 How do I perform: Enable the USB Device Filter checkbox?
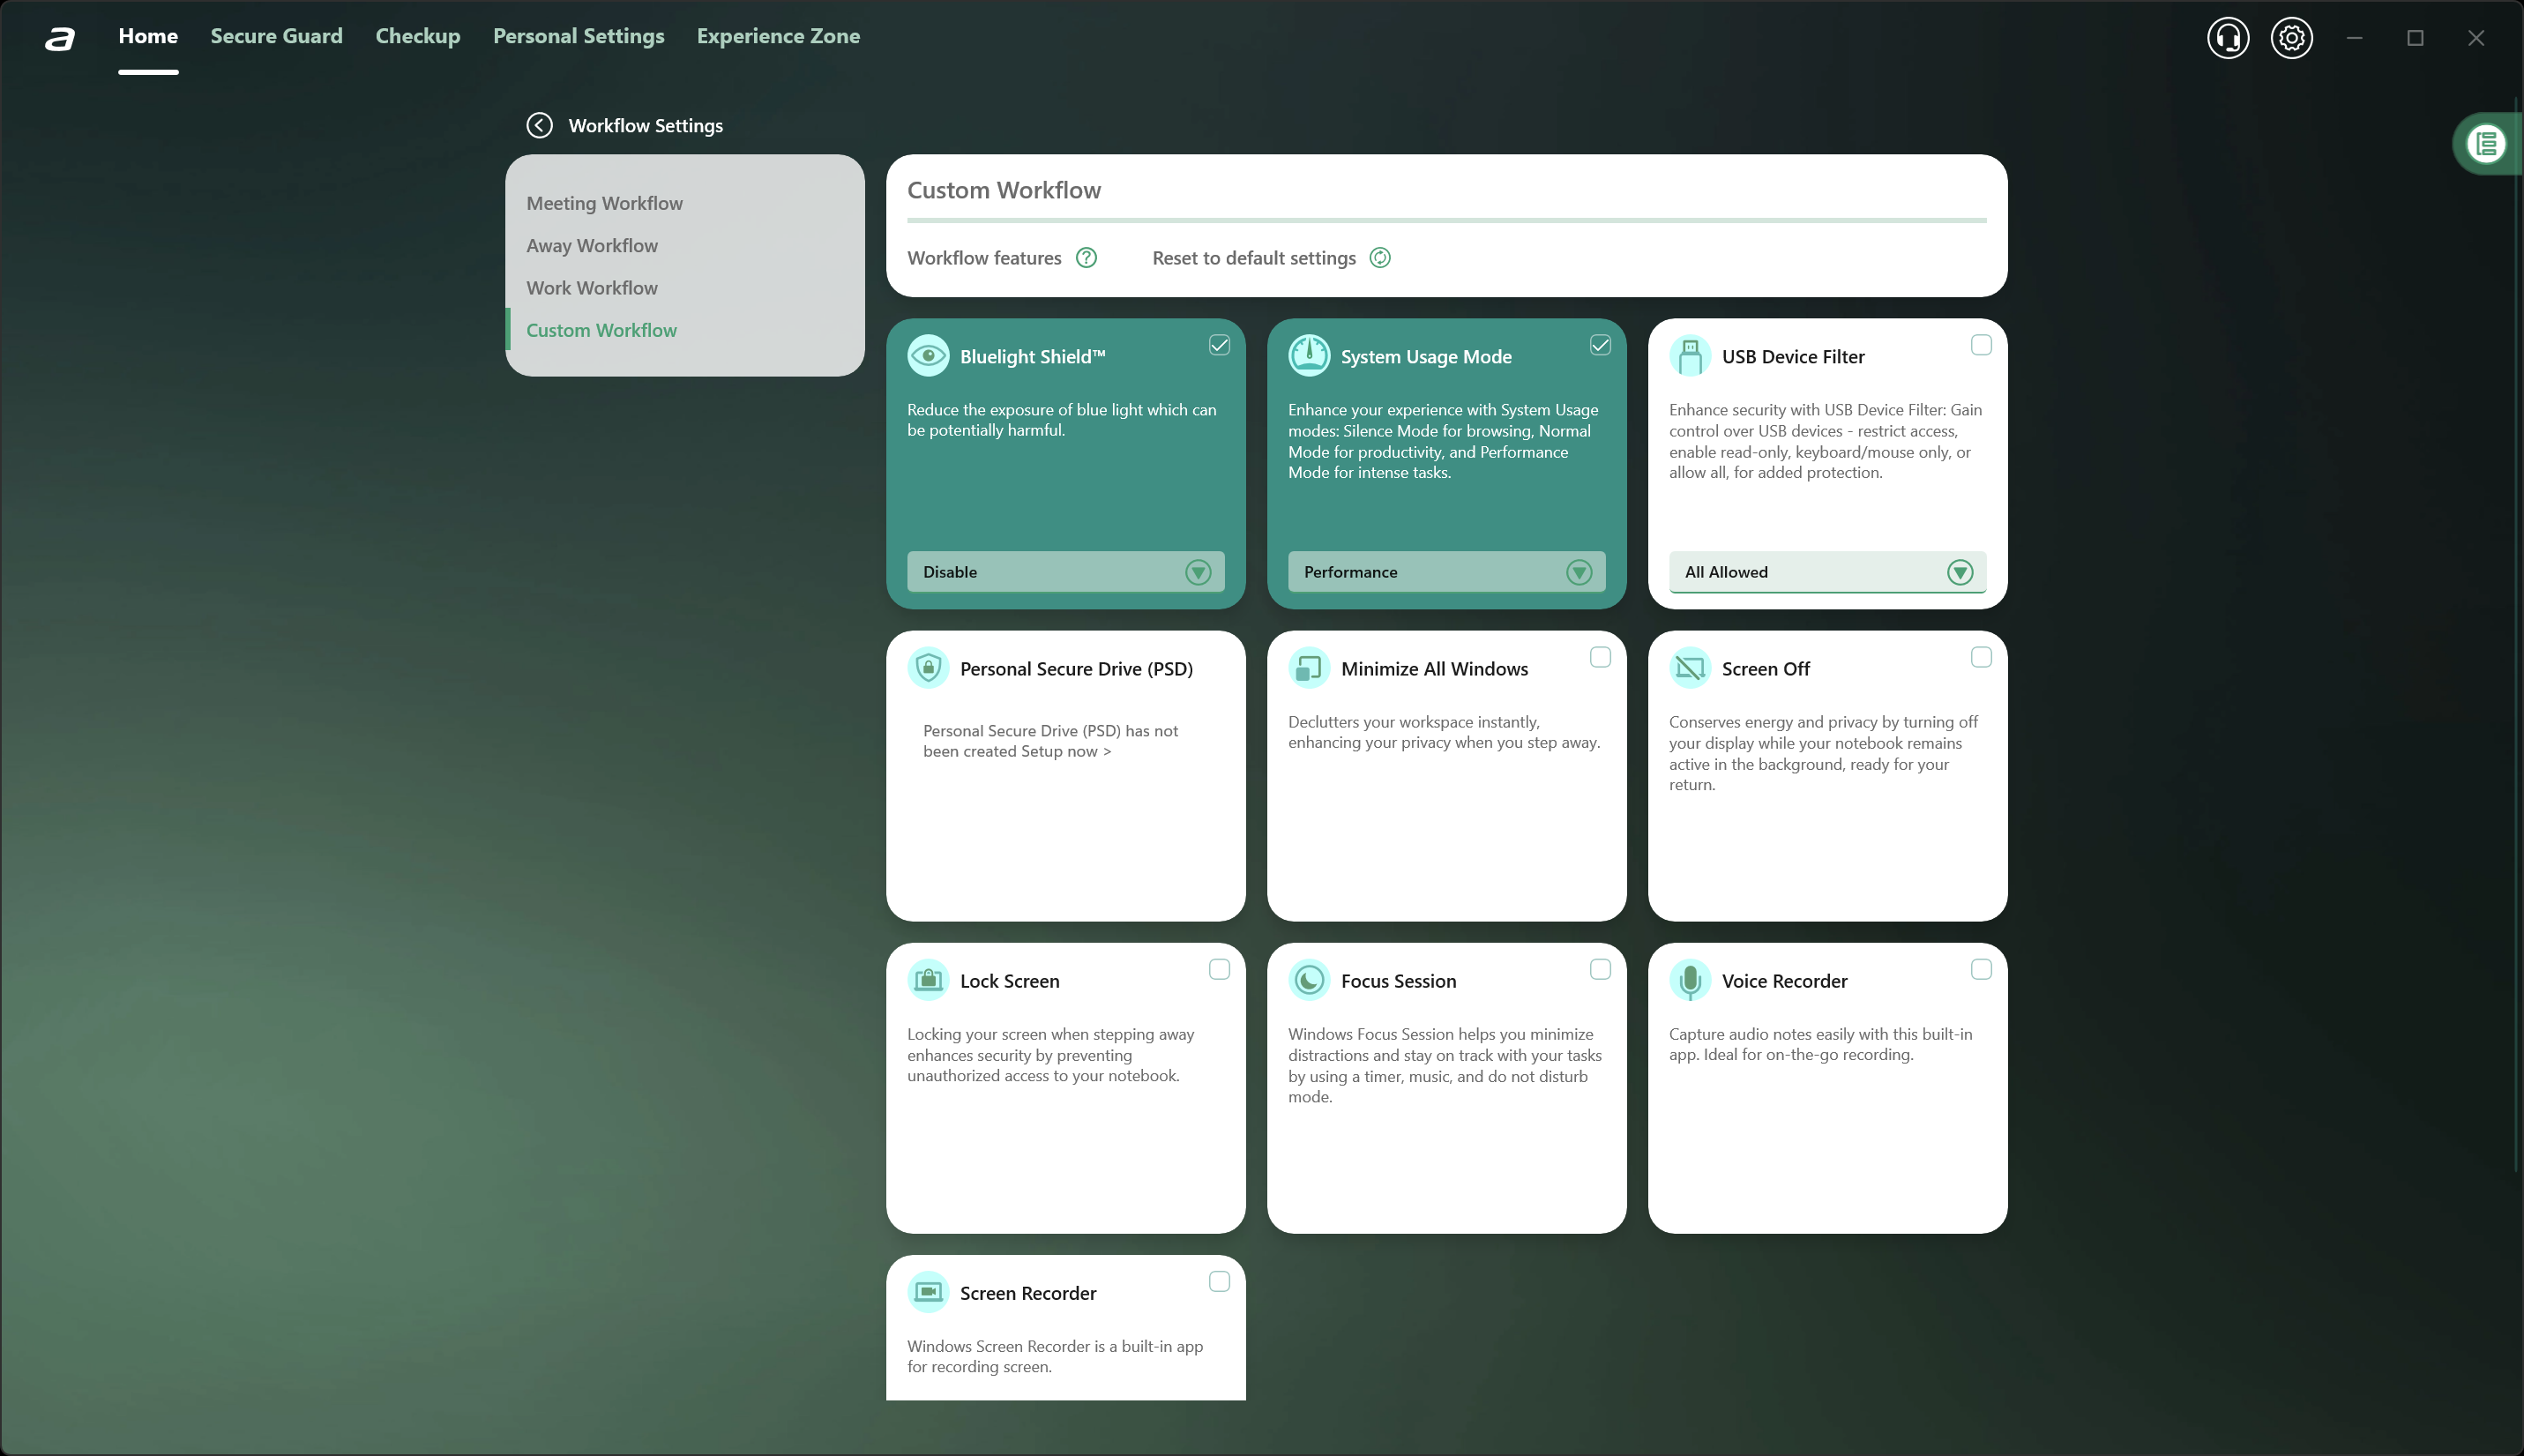click(x=1980, y=345)
